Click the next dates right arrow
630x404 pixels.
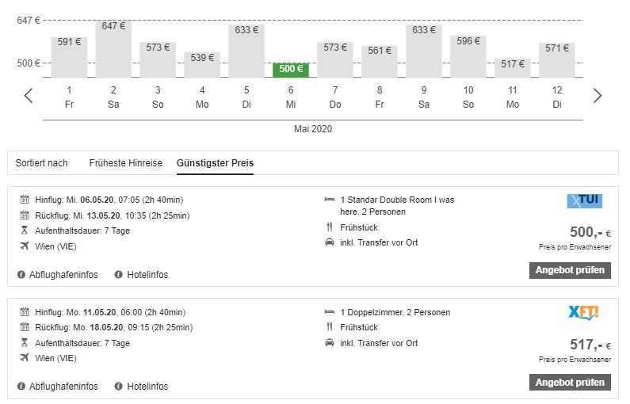598,96
